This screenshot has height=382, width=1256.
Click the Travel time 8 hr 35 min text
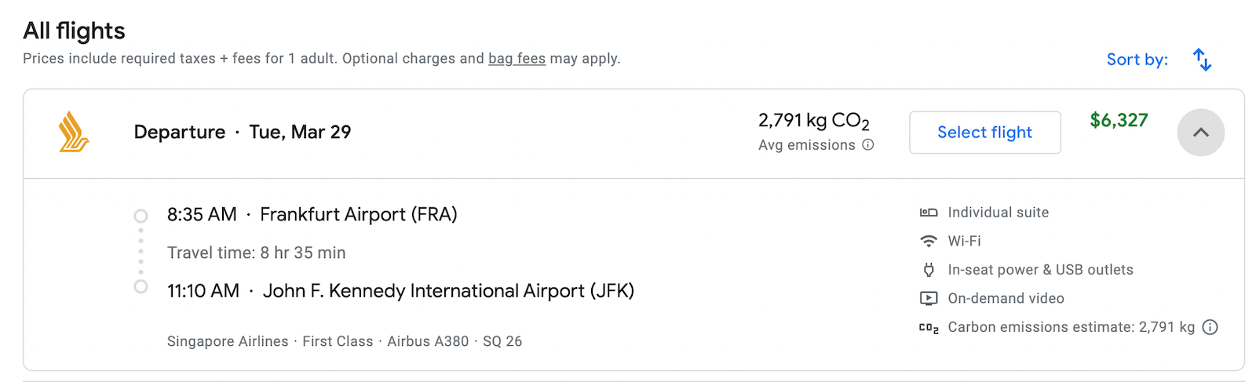pos(256,253)
